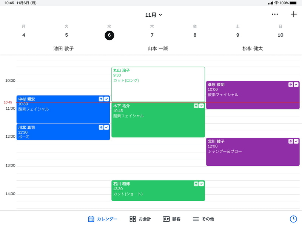
Task: Click the clock icon at bottom right
Action: point(293,219)
